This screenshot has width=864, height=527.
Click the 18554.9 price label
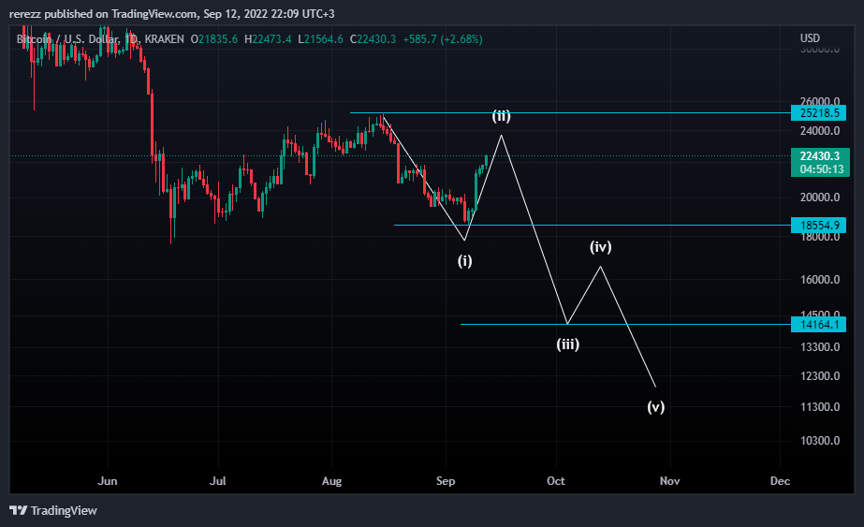point(819,225)
